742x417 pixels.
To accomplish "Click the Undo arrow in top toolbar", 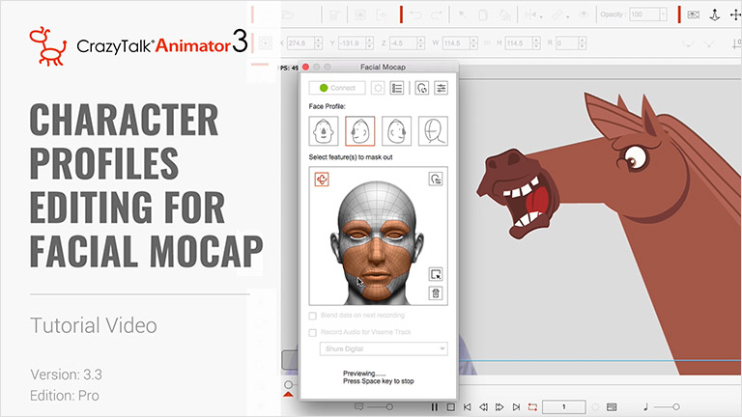I will coord(416,15).
